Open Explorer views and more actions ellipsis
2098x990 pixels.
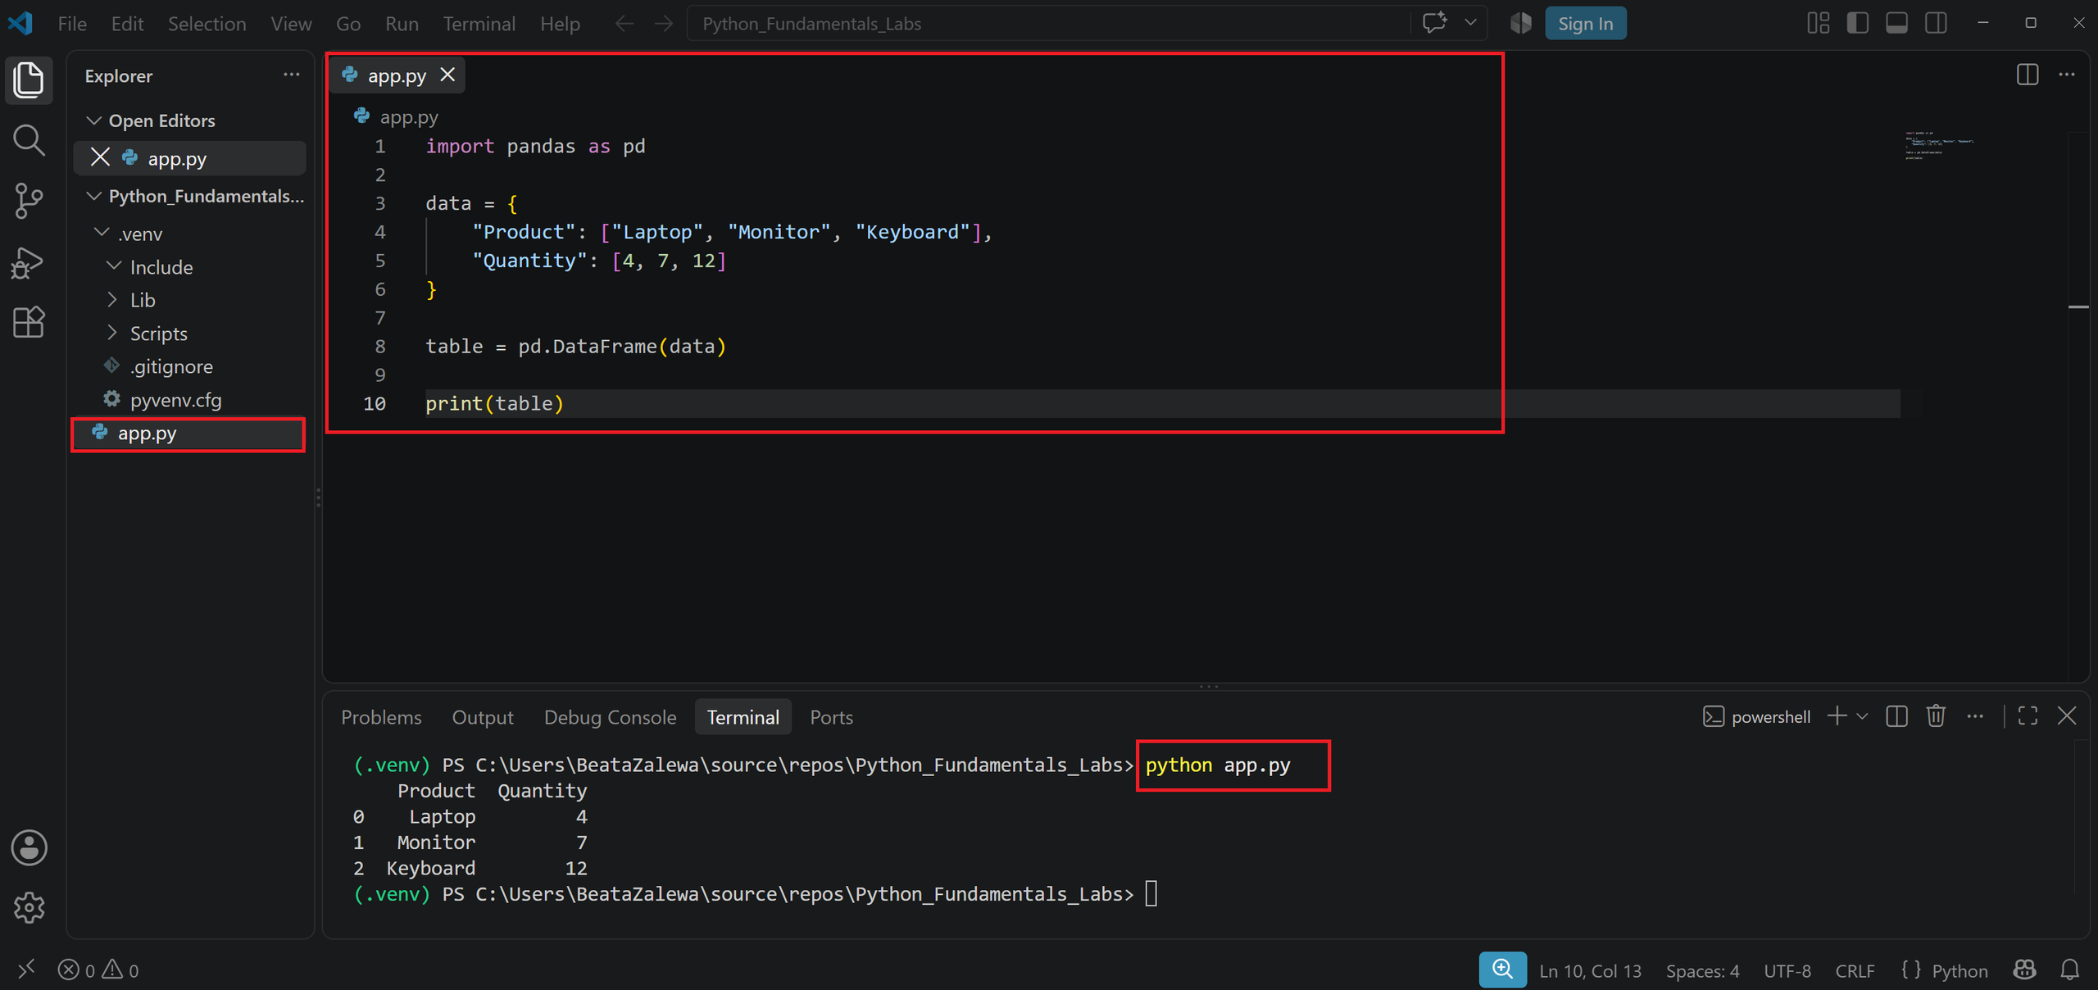tap(291, 75)
